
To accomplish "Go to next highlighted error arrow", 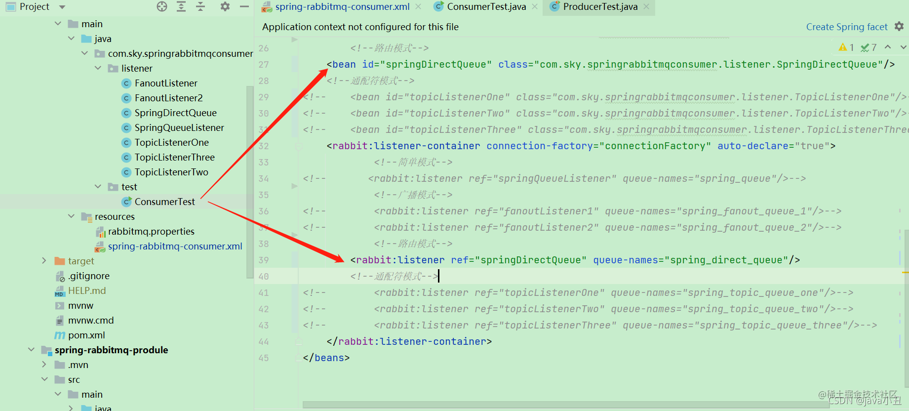I will pyautogui.click(x=903, y=47).
